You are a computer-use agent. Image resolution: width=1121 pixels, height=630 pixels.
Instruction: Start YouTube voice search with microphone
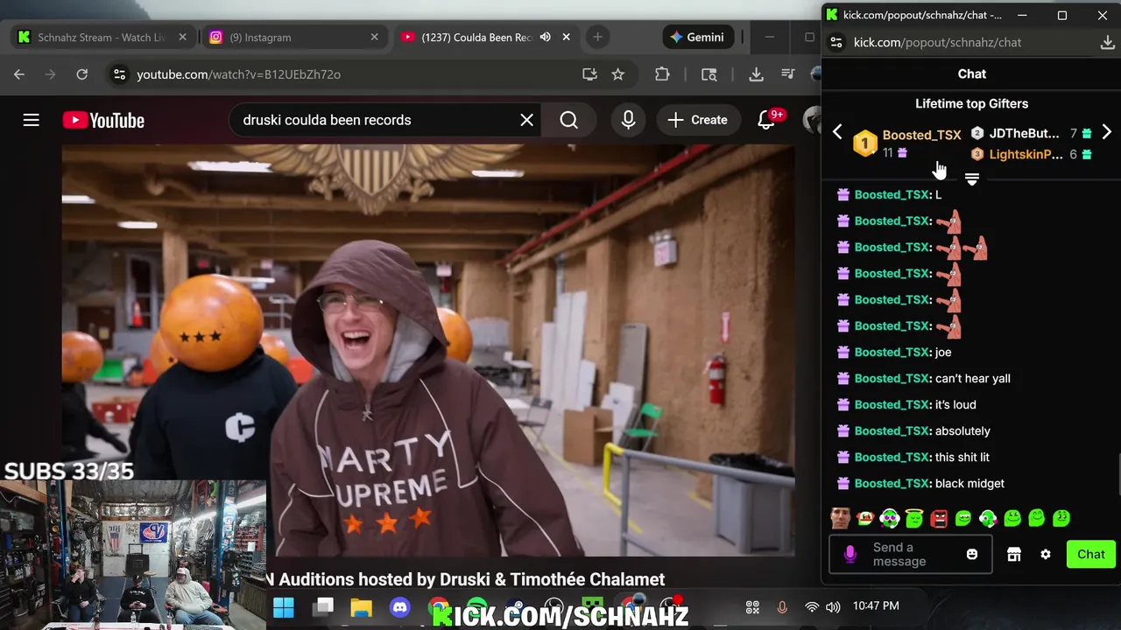[629, 120]
